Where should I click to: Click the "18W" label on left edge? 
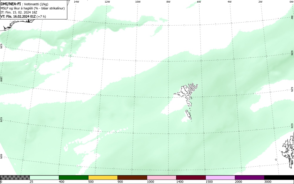click(1, 79)
